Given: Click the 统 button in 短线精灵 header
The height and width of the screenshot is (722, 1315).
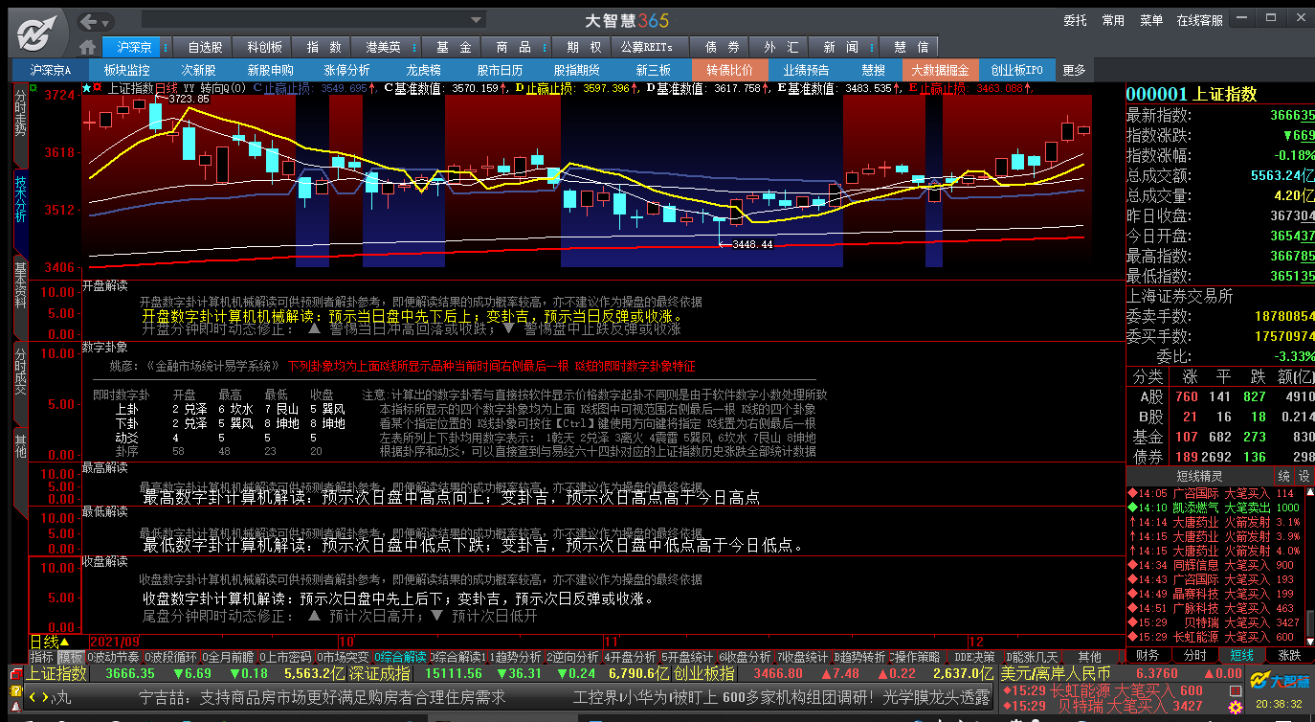Looking at the screenshot, I should coord(1283,476).
